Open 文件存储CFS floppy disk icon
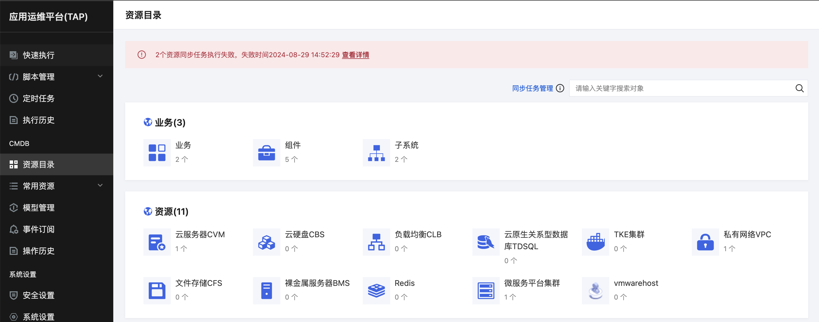The width and height of the screenshot is (819, 322). [157, 290]
